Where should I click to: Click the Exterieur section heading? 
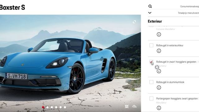(155, 21)
